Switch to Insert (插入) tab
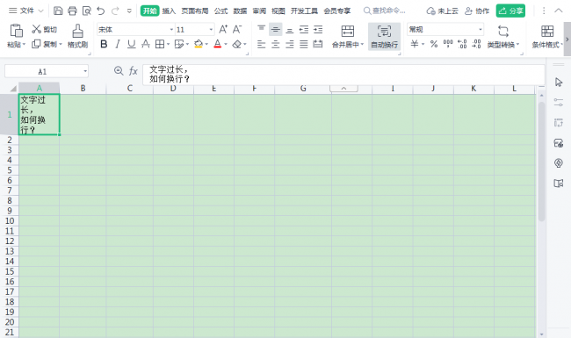571x338 pixels. click(x=169, y=11)
